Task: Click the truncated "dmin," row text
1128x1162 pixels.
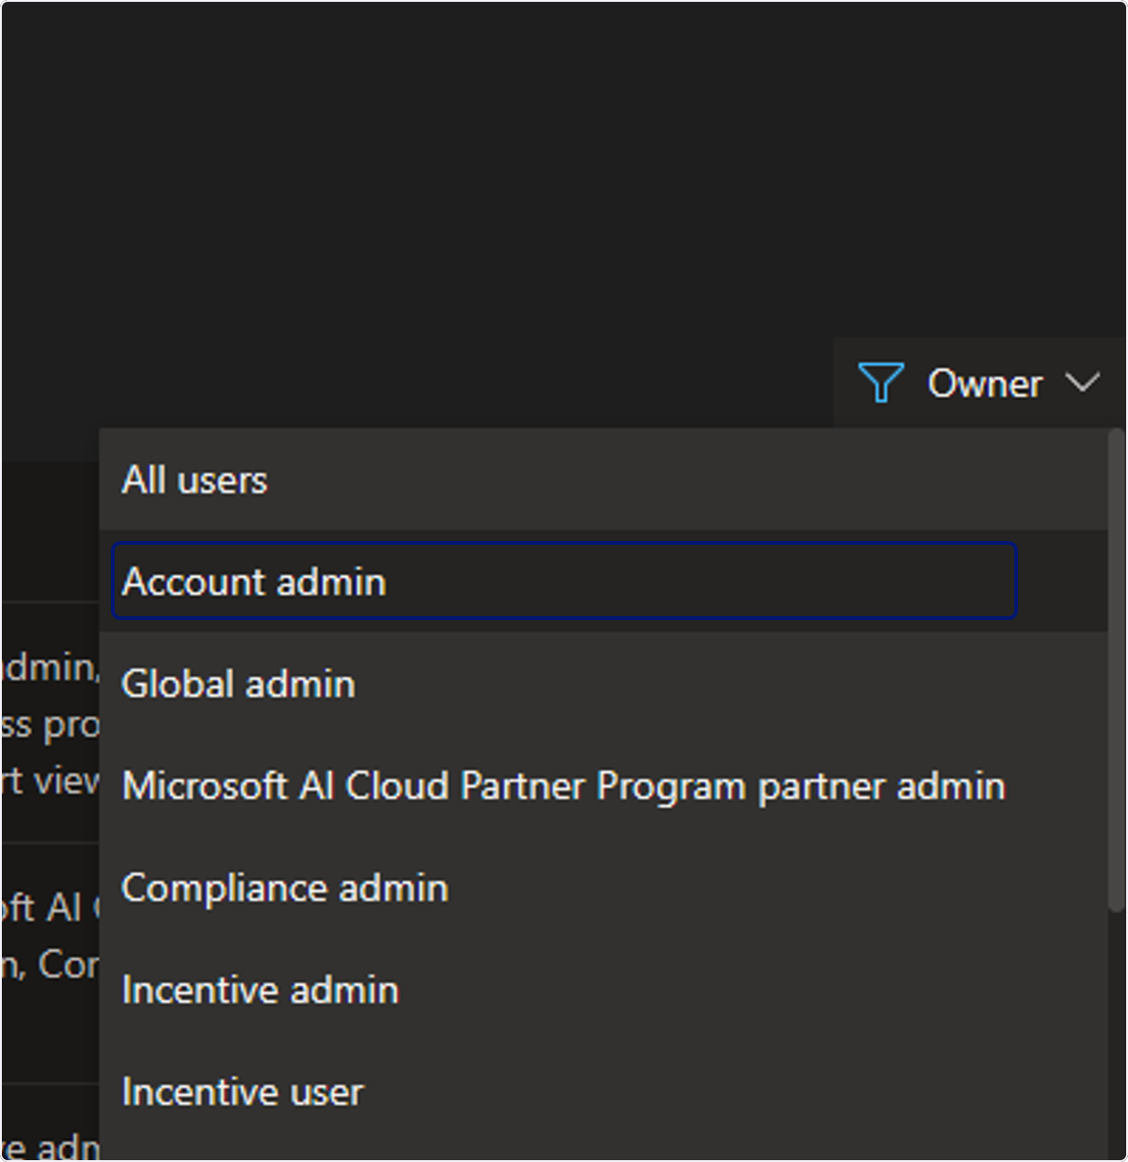Action: [x=50, y=668]
